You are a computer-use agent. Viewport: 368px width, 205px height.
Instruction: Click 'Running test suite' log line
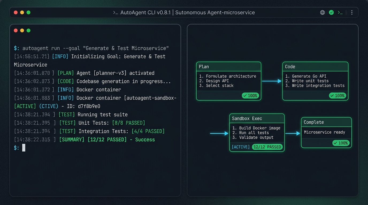point(103,115)
